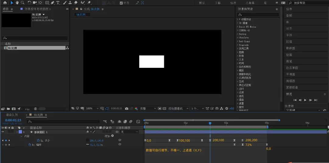Open the 效果控件形状图层 1 tab
The height and width of the screenshot is (163, 329).
(x=37, y=9)
